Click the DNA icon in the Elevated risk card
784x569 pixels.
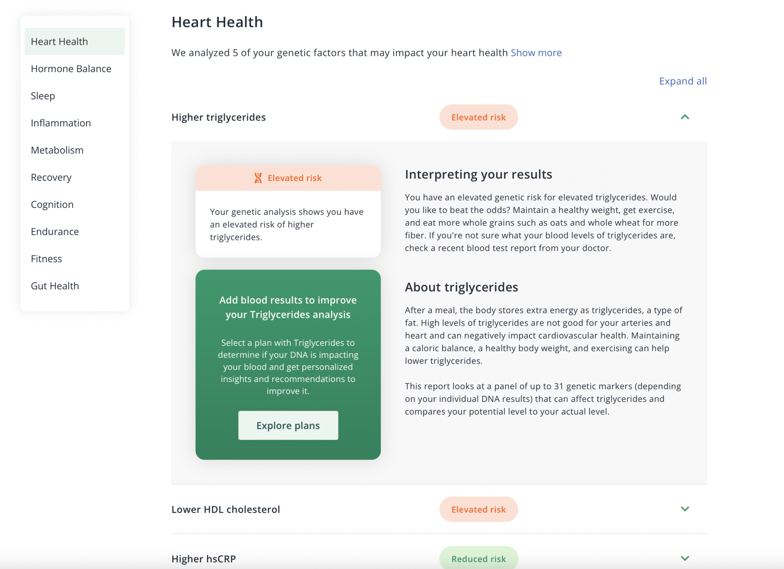click(258, 177)
